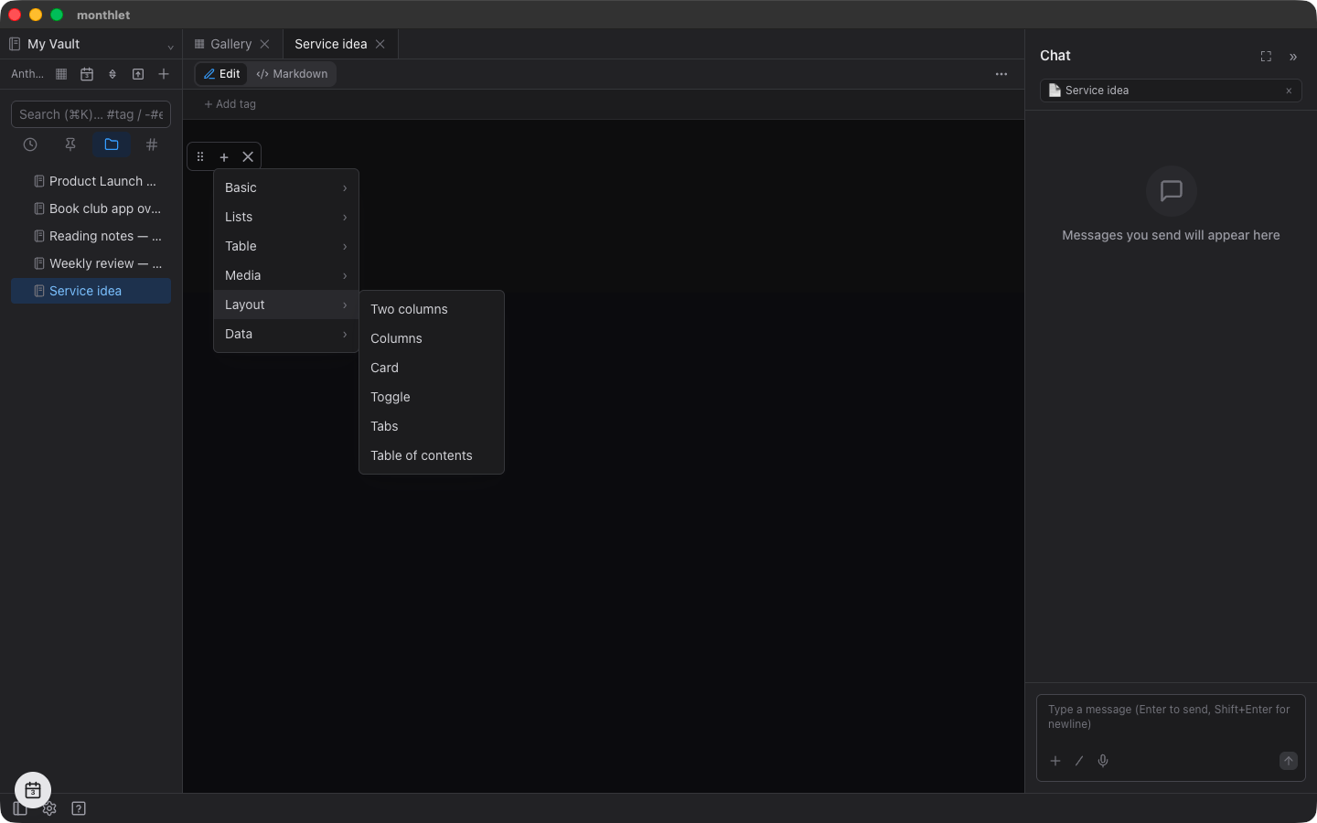Create a new note with the plus icon

pos(164,74)
